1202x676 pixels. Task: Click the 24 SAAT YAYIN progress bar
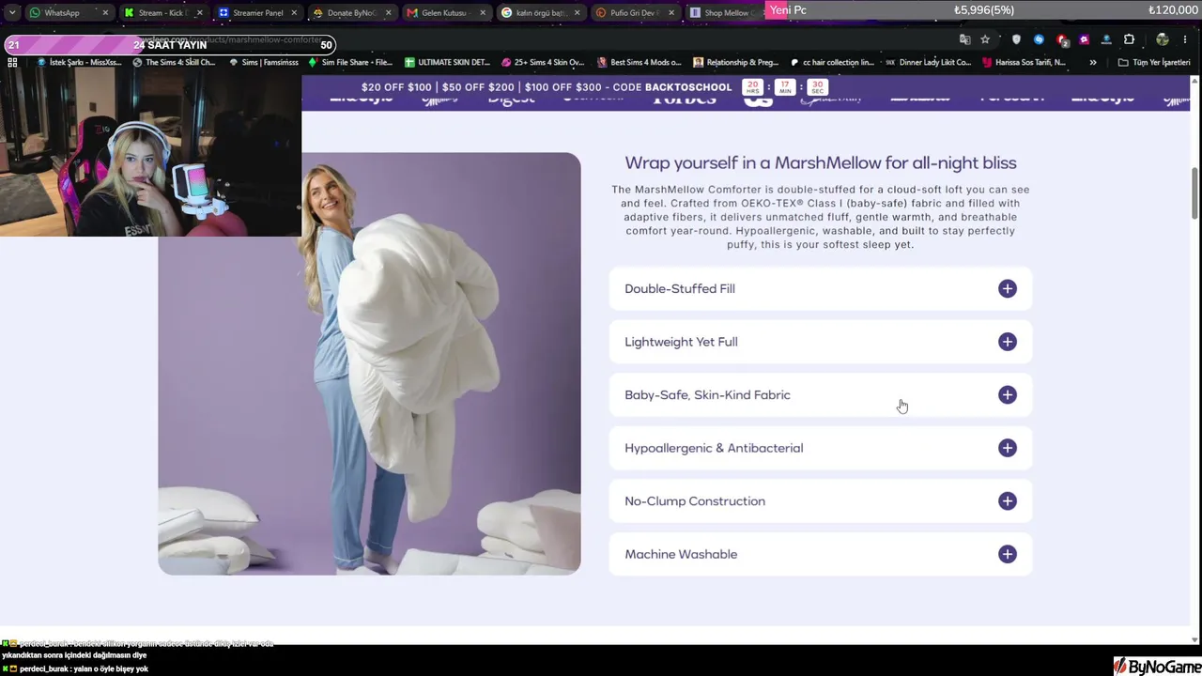pos(169,45)
